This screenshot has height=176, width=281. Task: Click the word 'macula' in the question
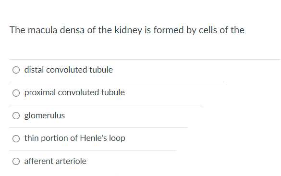pos(42,30)
